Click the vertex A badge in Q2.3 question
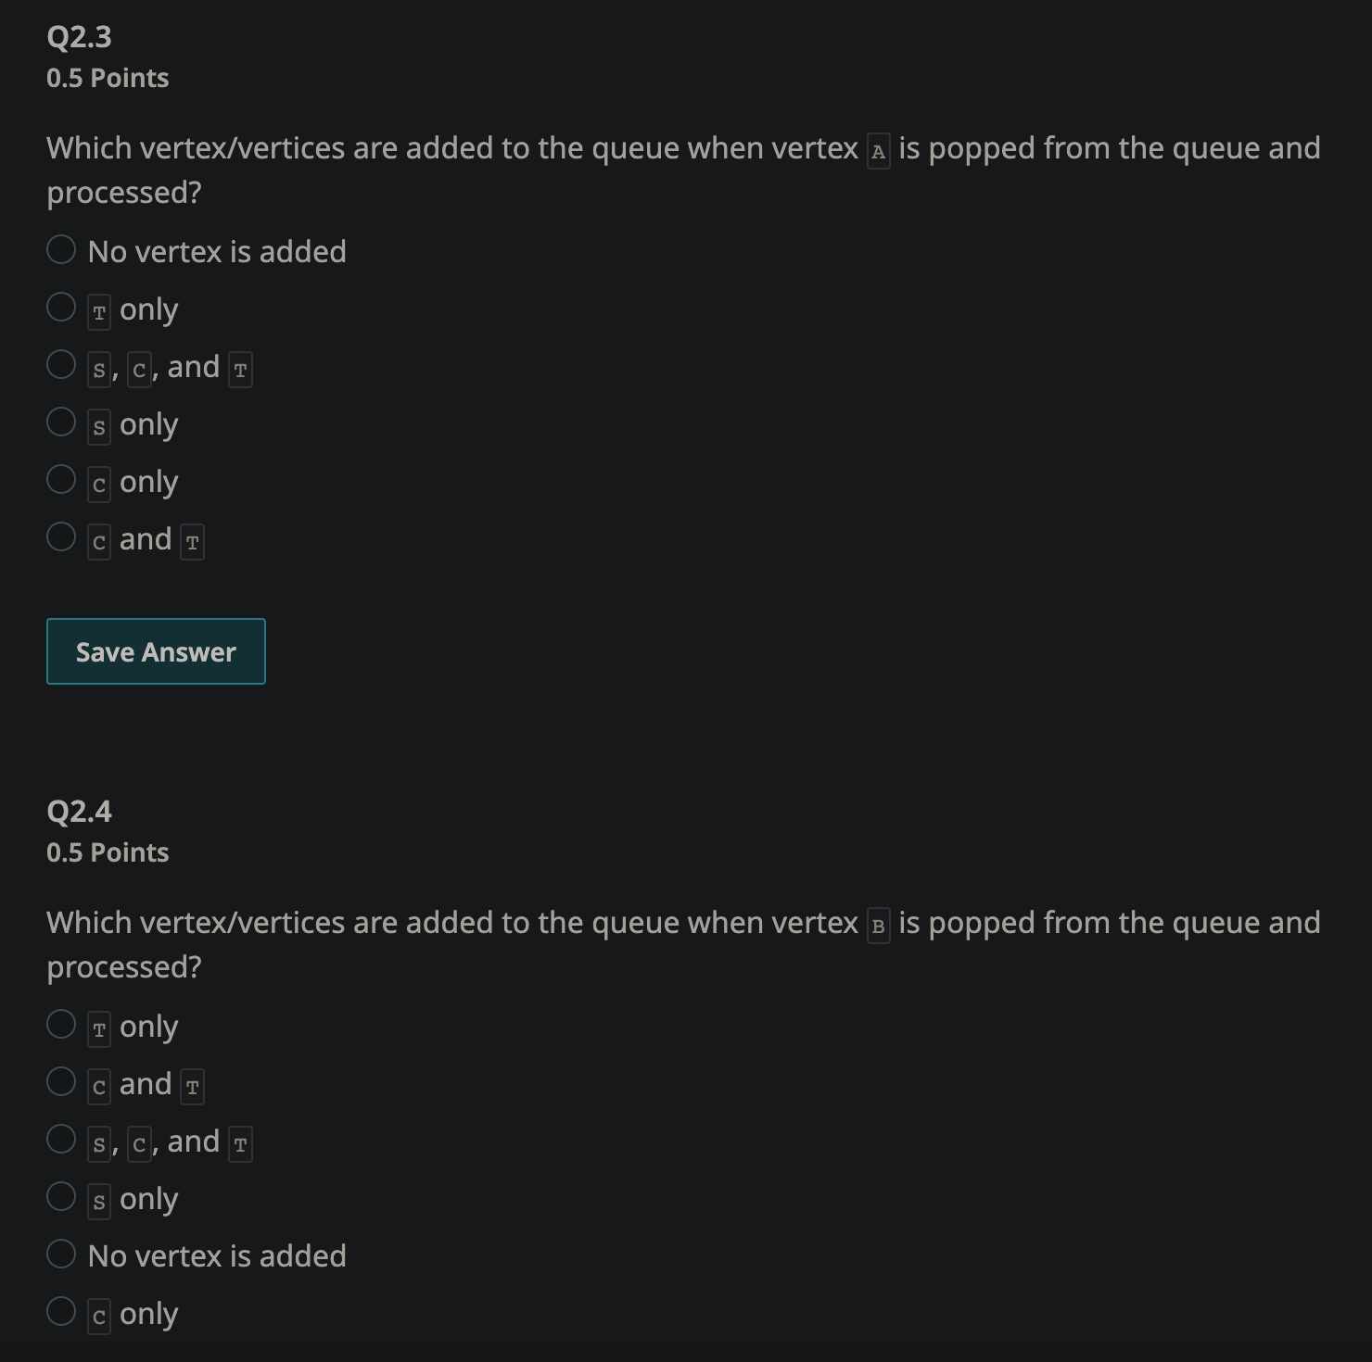This screenshot has height=1362, width=1372. pos(877,149)
